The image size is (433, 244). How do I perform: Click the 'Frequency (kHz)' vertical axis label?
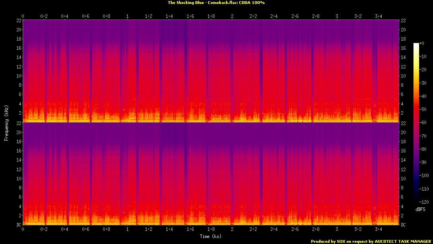click(x=6, y=122)
